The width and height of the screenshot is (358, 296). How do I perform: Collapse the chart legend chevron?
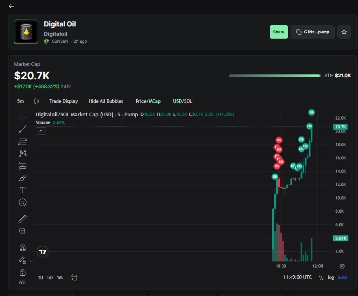tap(41, 131)
